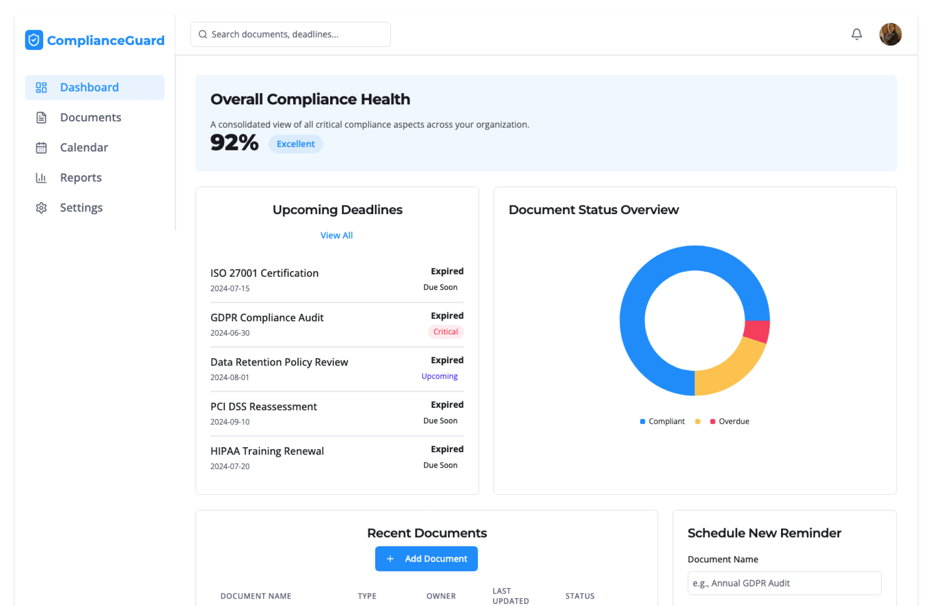932x606 pixels.
Task: Click the yellow legend swatch in chart
Action: (x=698, y=421)
